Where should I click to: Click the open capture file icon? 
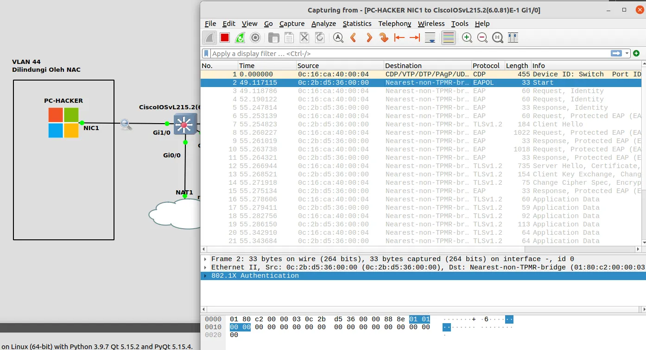pyautogui.click(x=274, y=38)
